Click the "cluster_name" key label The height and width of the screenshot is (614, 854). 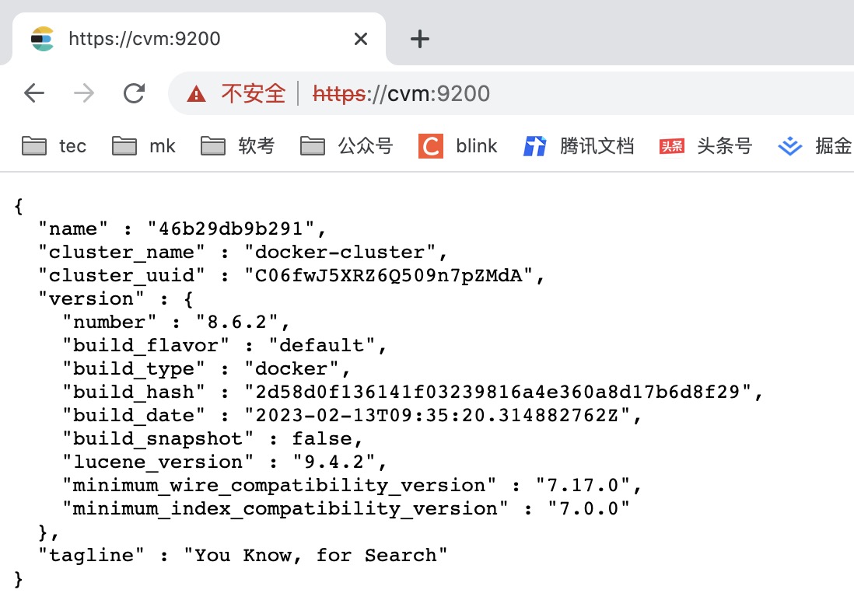121,252
